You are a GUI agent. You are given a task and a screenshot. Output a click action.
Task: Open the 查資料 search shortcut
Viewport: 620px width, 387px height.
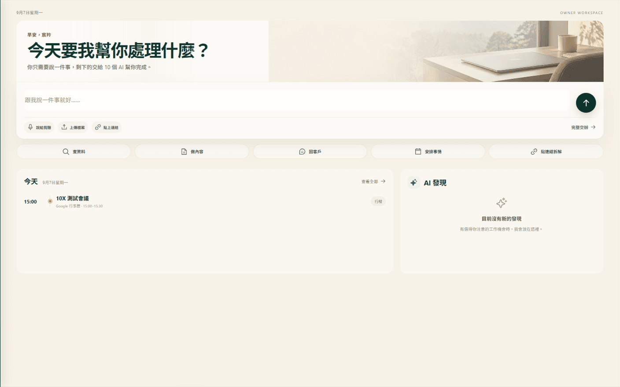[x=74, y=152]
